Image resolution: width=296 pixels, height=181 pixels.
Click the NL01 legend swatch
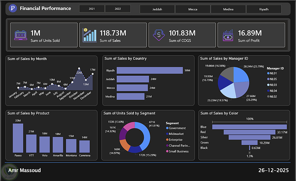tap(268, 73)
